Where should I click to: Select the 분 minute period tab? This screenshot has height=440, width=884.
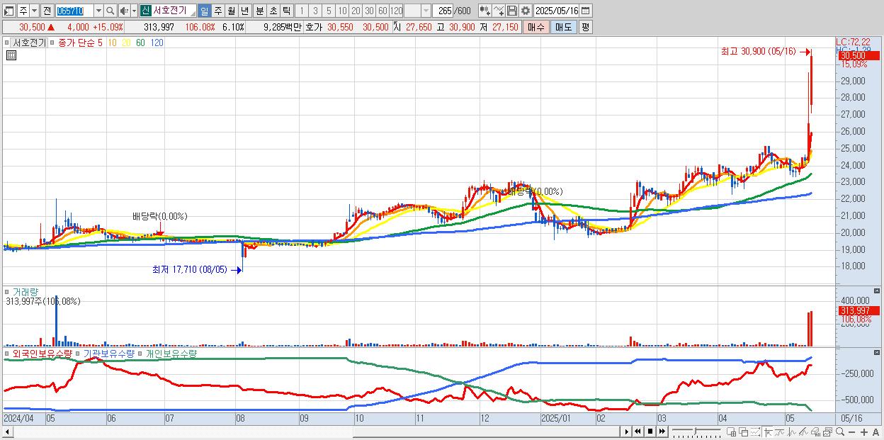click(260, 11)
